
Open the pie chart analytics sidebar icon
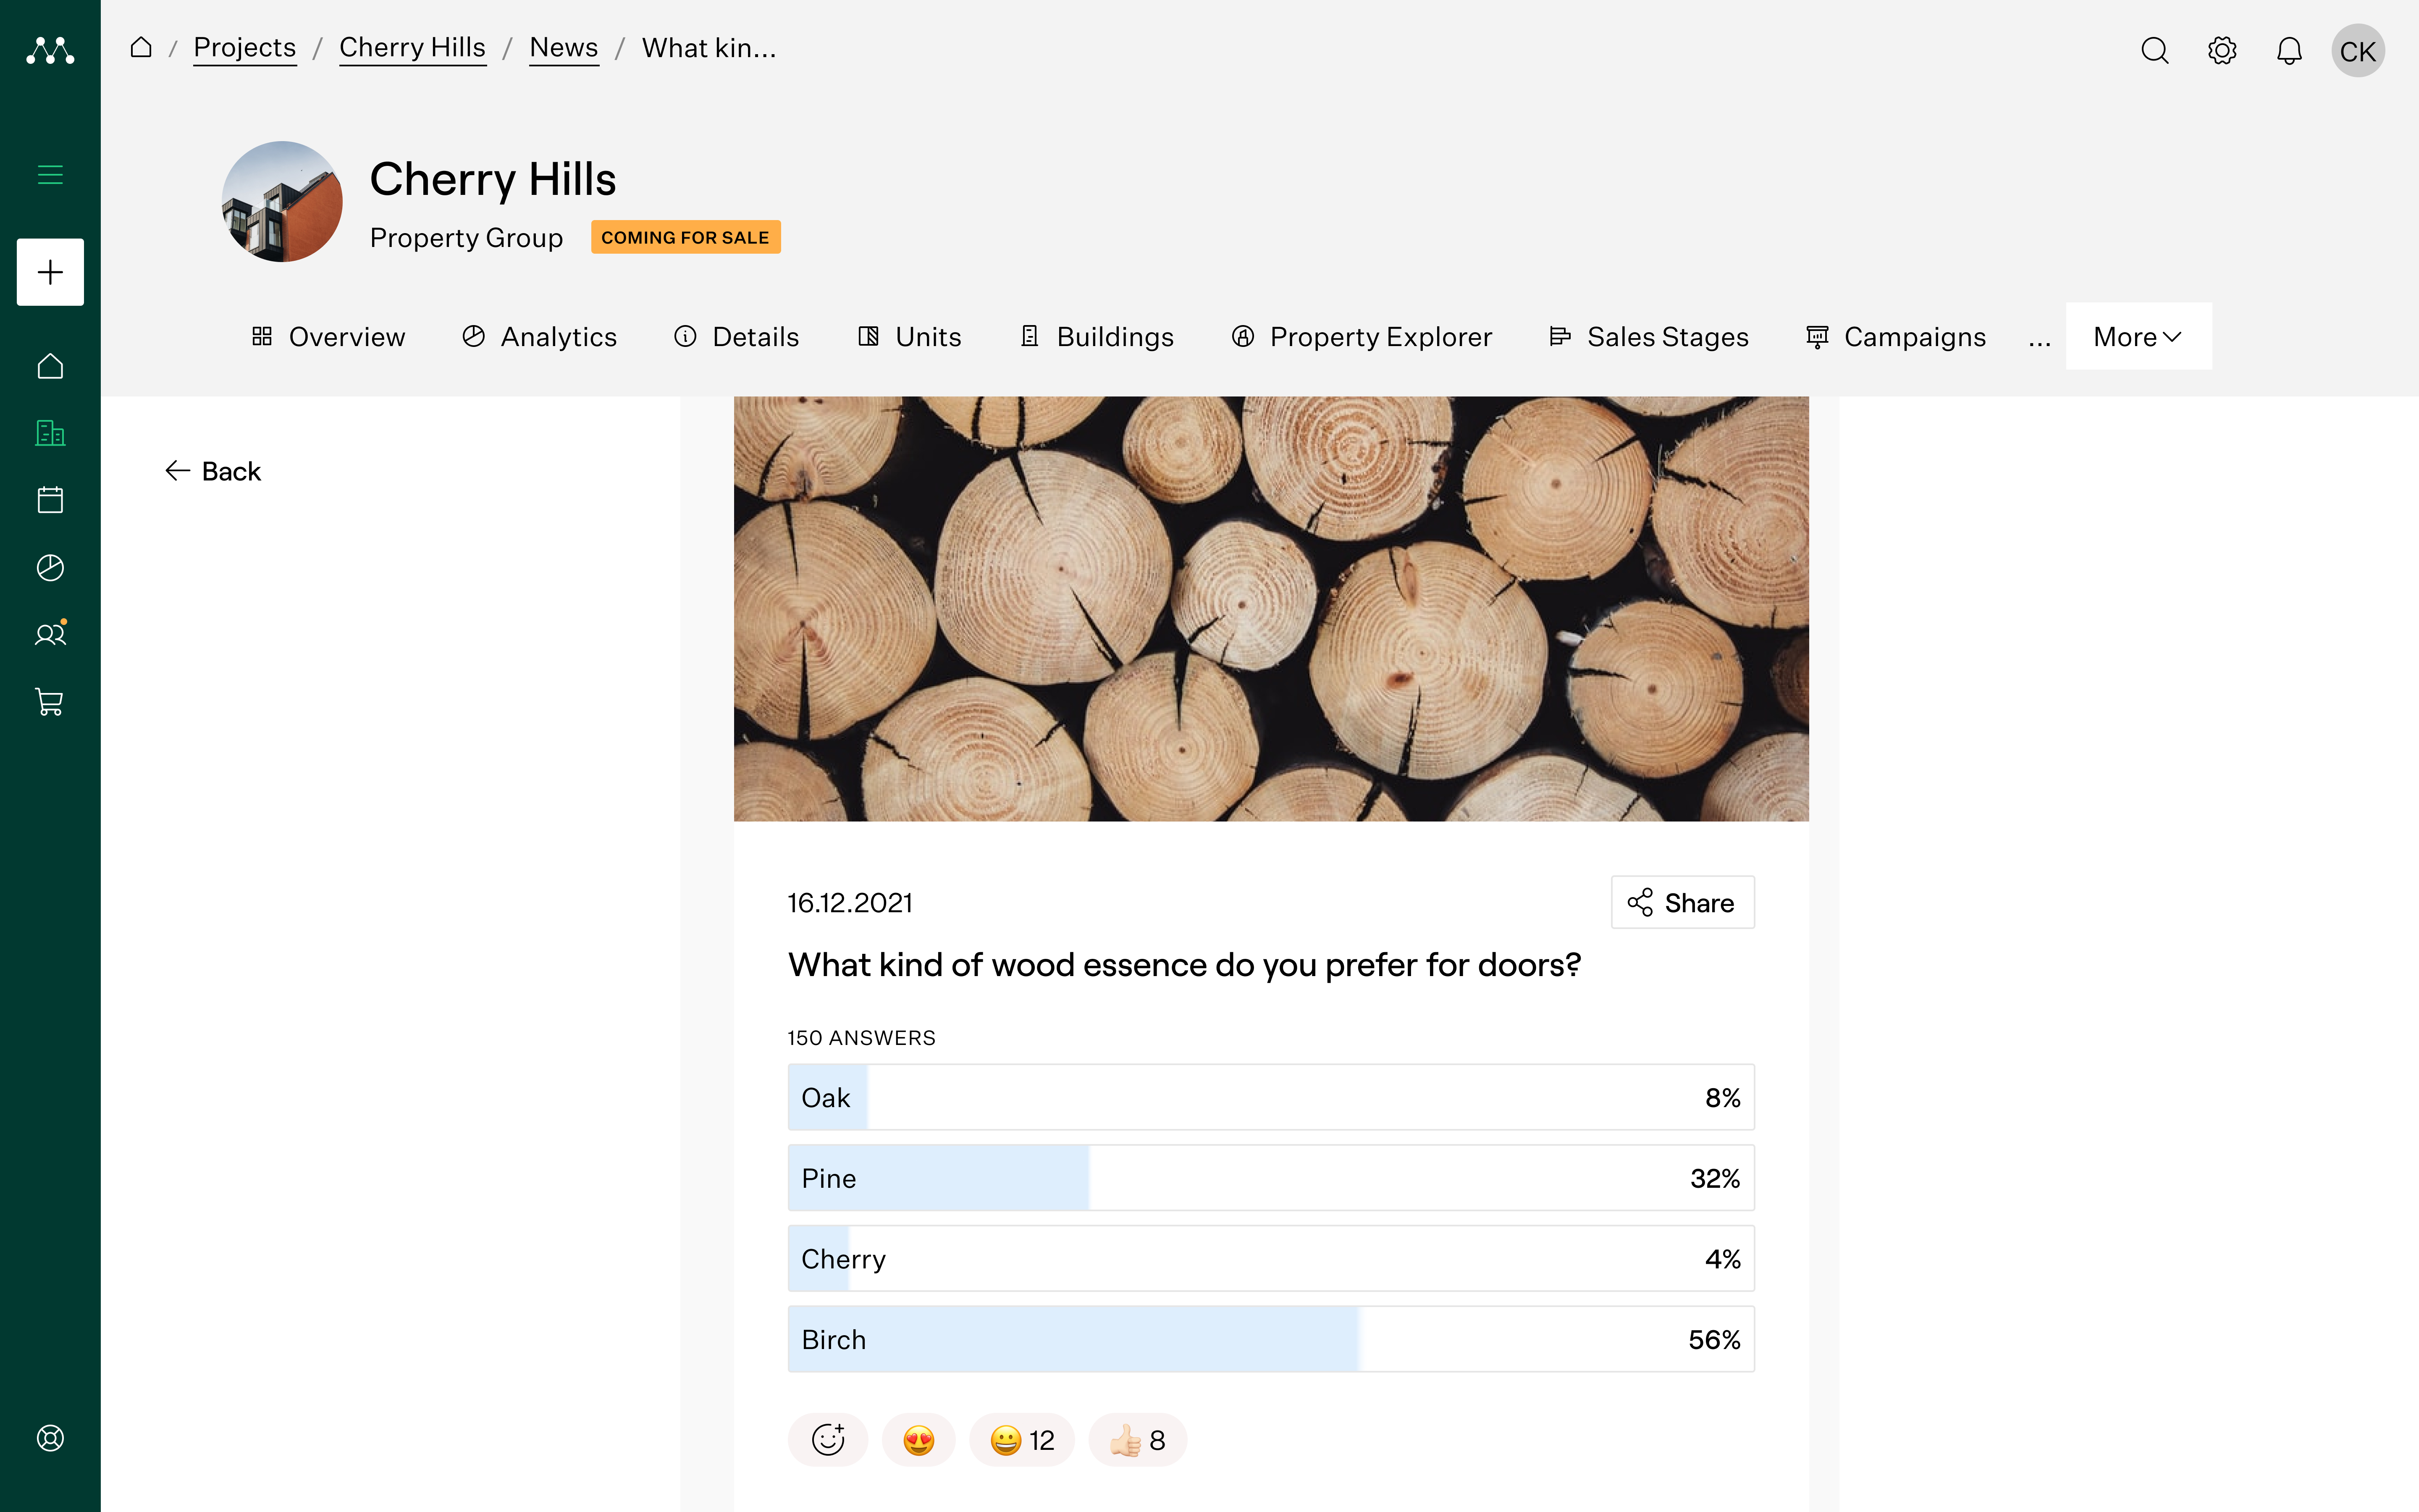[x=50, y=567]
